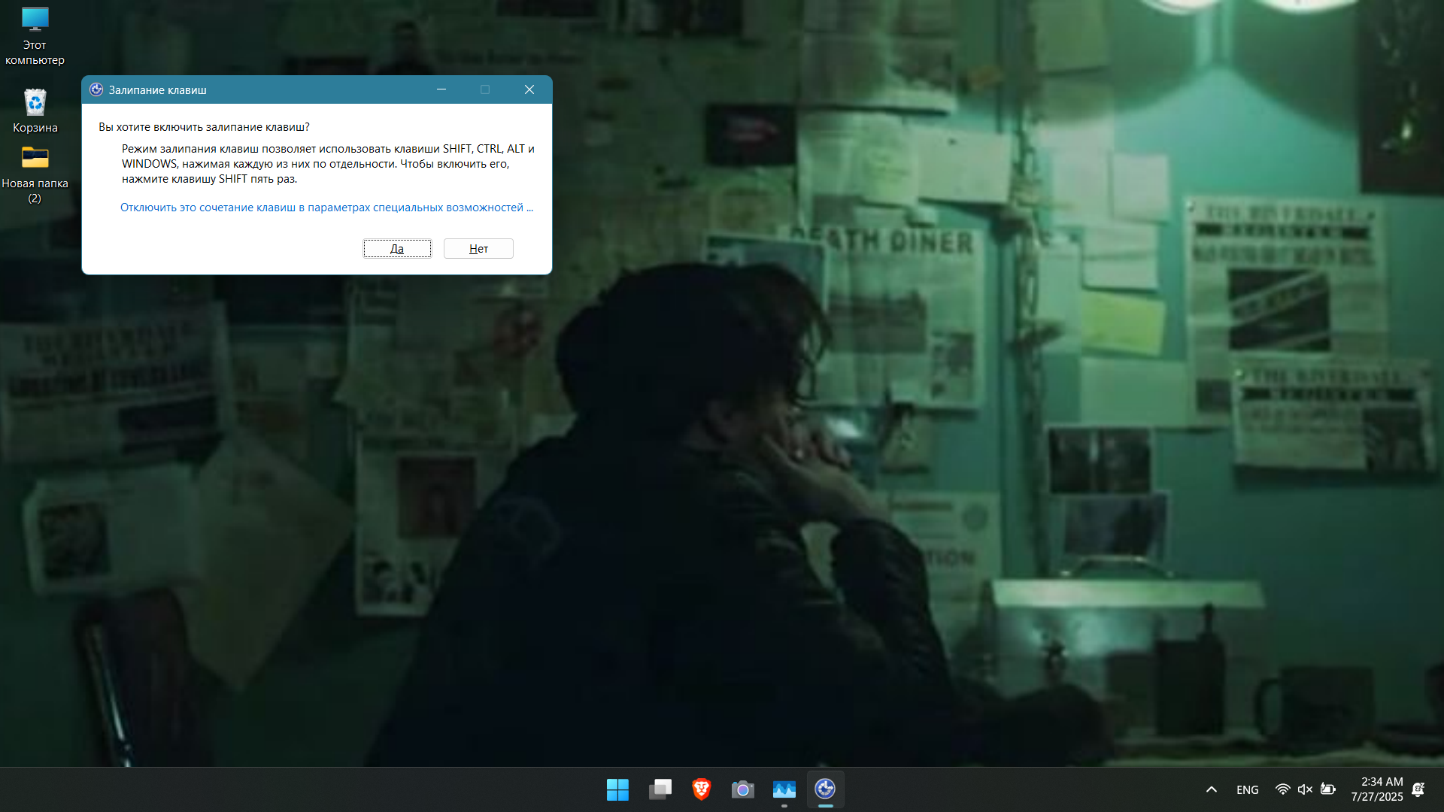Viewport: 1444px width, 812px height.
Task: Launch Brave browser from taskbar
Action: (701, 789)
